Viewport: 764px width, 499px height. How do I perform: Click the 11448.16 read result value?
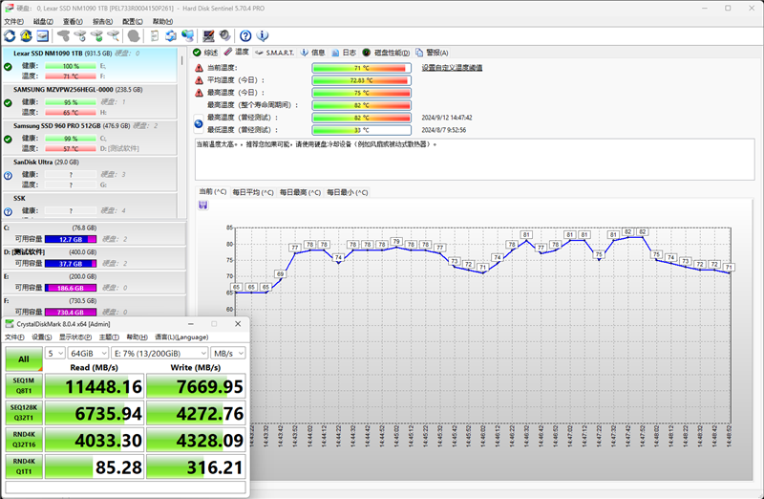tap(95, 386)
